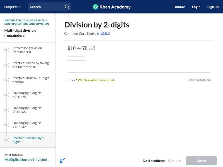This screenshot has height=167, width=223.
Task: Click Report a problem link
Action: (x=199, y=80)
